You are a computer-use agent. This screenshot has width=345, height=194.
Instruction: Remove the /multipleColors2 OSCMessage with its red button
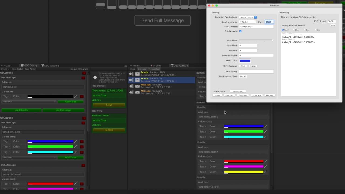pyautogui.click(x=83, y=165)
